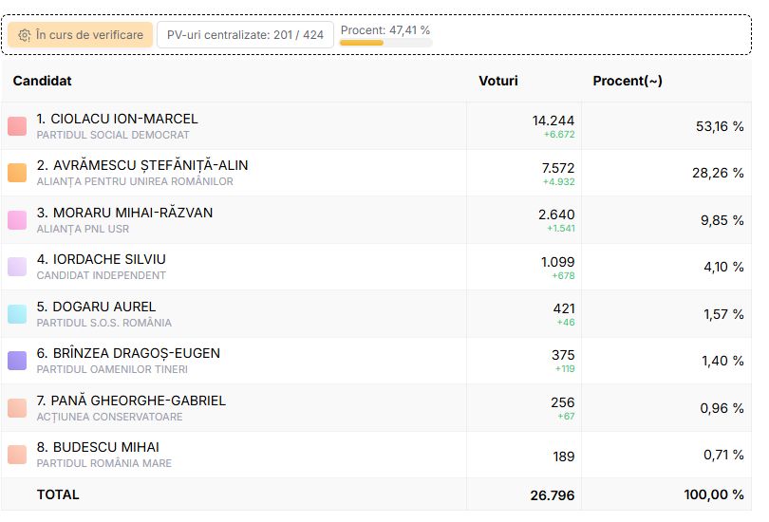This screenshot has height=522, width=769.
Task: Click the 28,26 % percentage for Avrămescu
Action: [718, 173]
